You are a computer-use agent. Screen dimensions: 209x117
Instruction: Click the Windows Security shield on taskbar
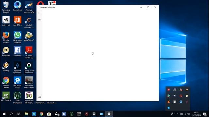click(109, 114)
